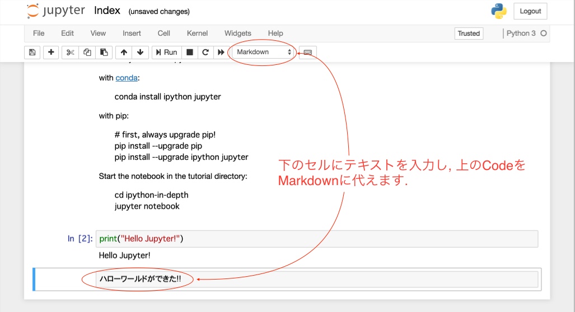The width and height of the screenshot is (575, 312).
Task: Open the Help menu
Action: [x=275, y=34]
